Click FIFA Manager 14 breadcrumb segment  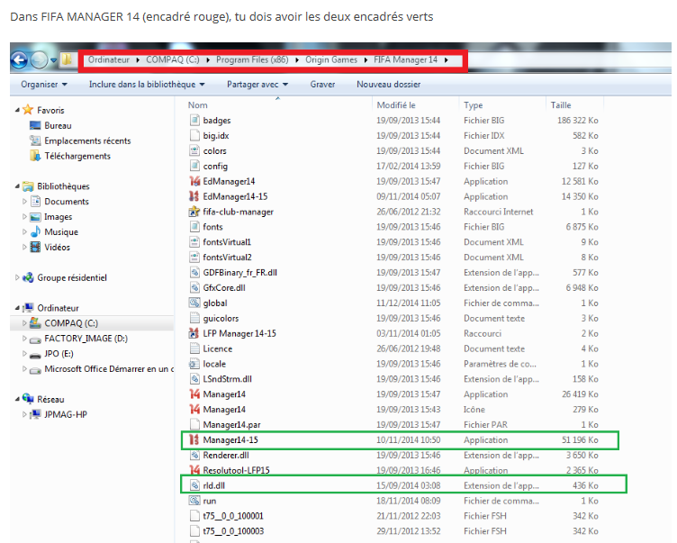pyautogui.click(x=405, y=59)
